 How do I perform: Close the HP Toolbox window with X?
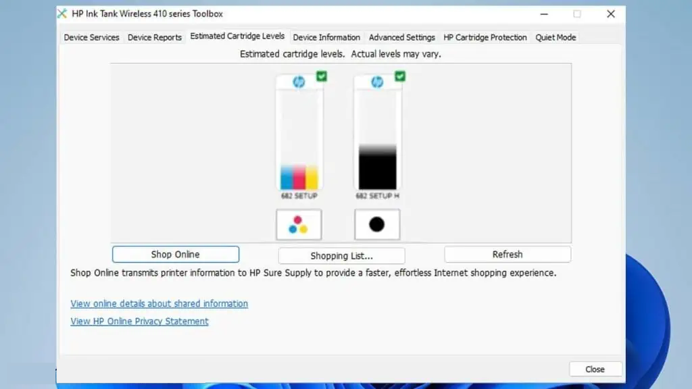tap(611, 14)
